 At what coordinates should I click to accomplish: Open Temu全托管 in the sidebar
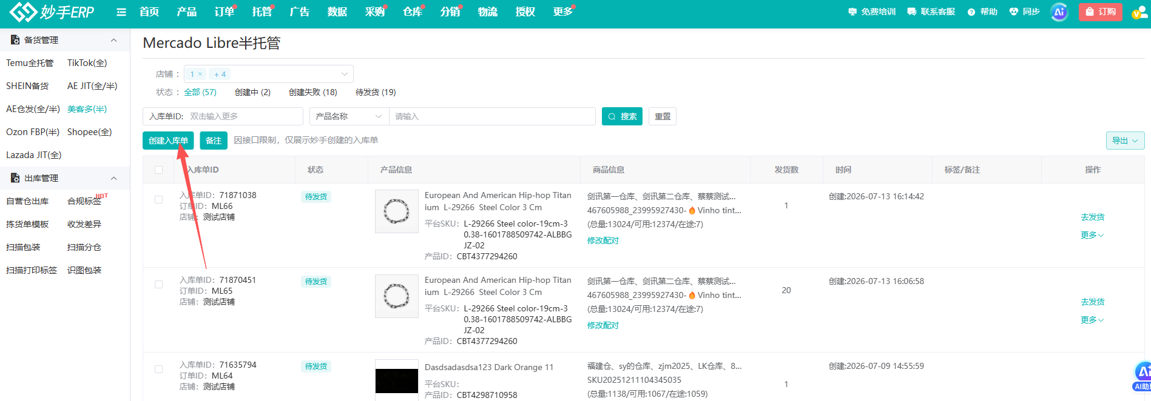coord(30,63)
